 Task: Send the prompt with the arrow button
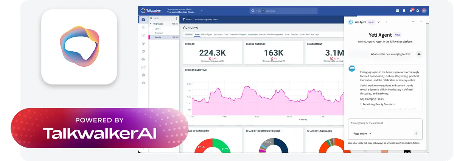pos(416,133)
